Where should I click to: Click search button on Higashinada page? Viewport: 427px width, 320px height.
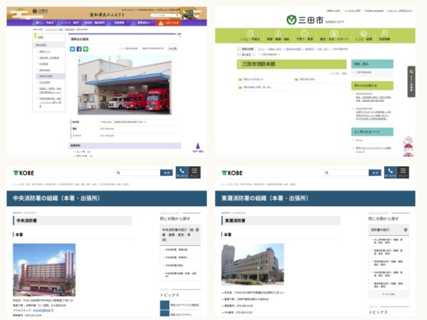pos(375,173)
